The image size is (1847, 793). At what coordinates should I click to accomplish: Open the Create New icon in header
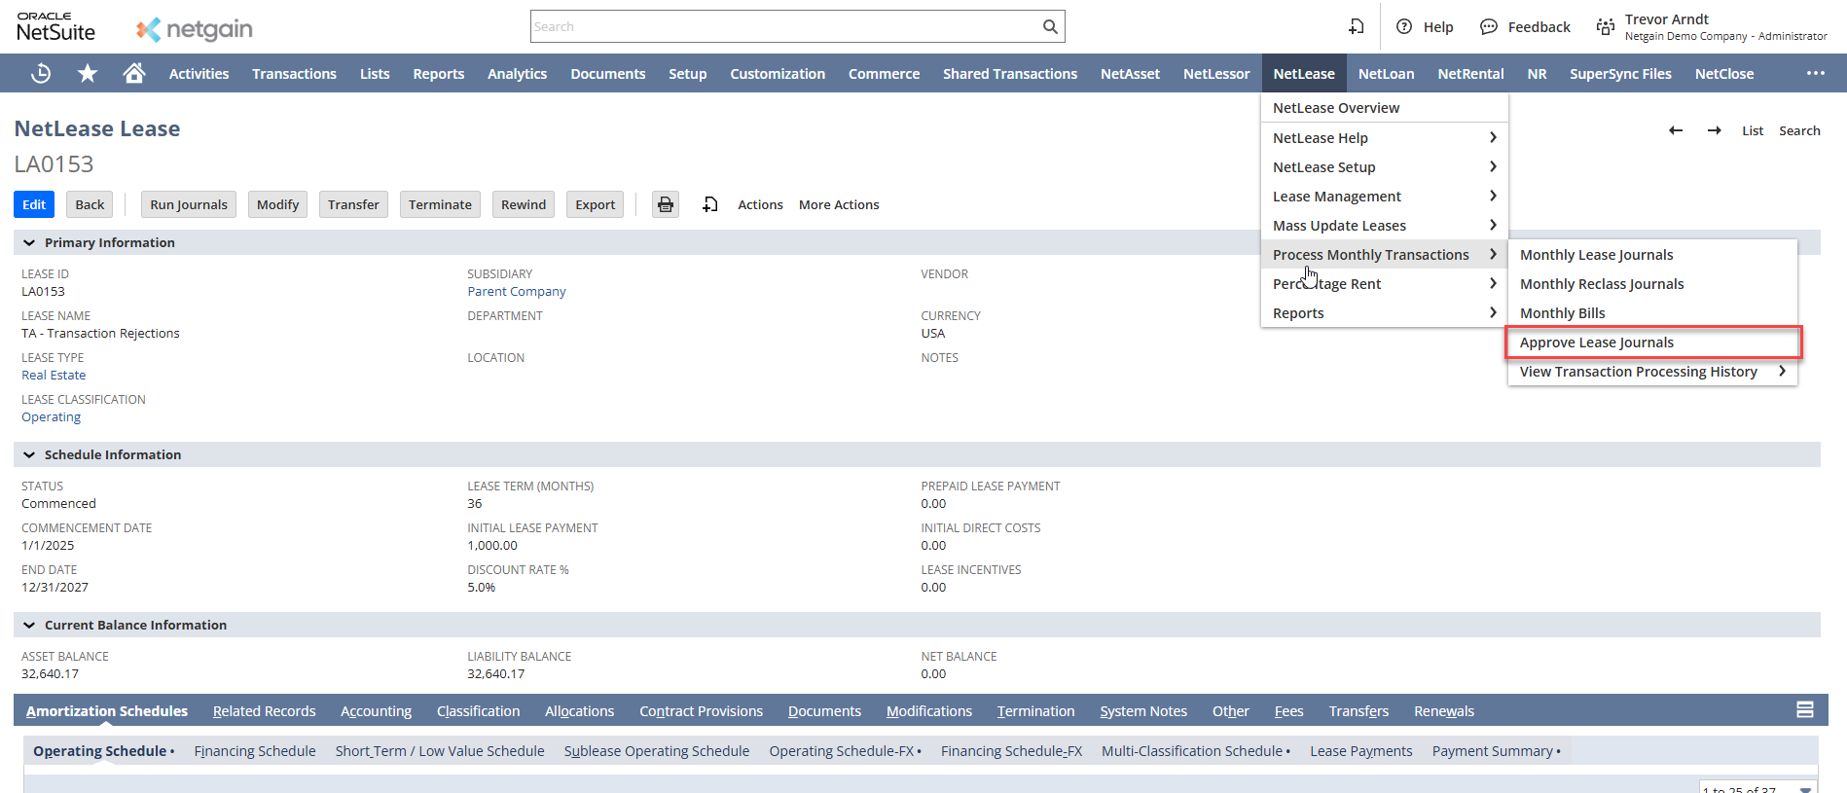(x=1356, y=26)
